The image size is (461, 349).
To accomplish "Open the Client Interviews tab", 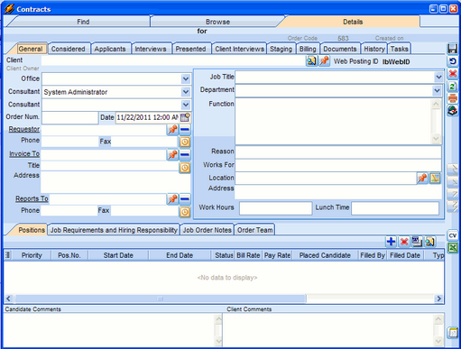I will pos(239,49).
